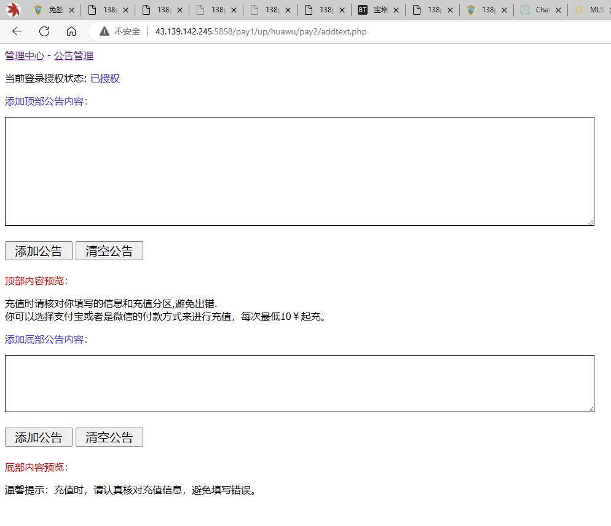611x526 pixels.
Task: Switch to the 宝塔 BT tab
Action: (376, 10)
